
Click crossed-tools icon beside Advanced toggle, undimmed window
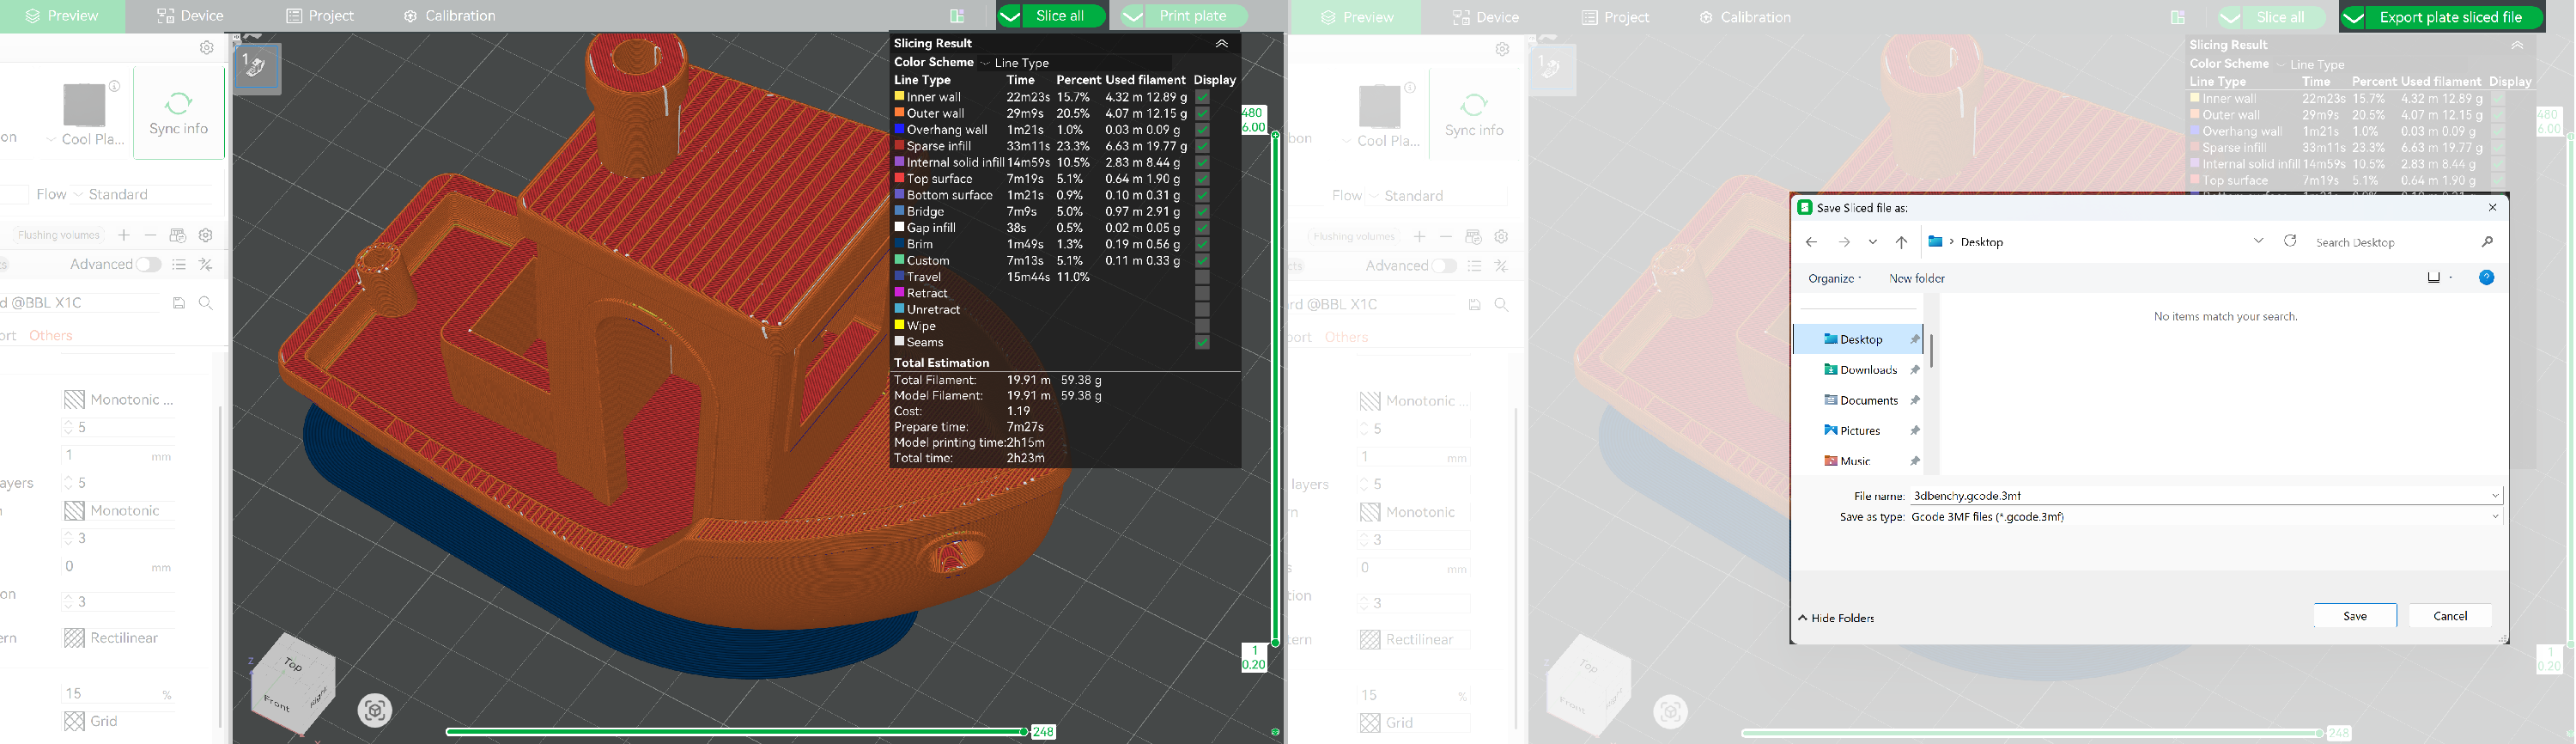click(206, 264)
